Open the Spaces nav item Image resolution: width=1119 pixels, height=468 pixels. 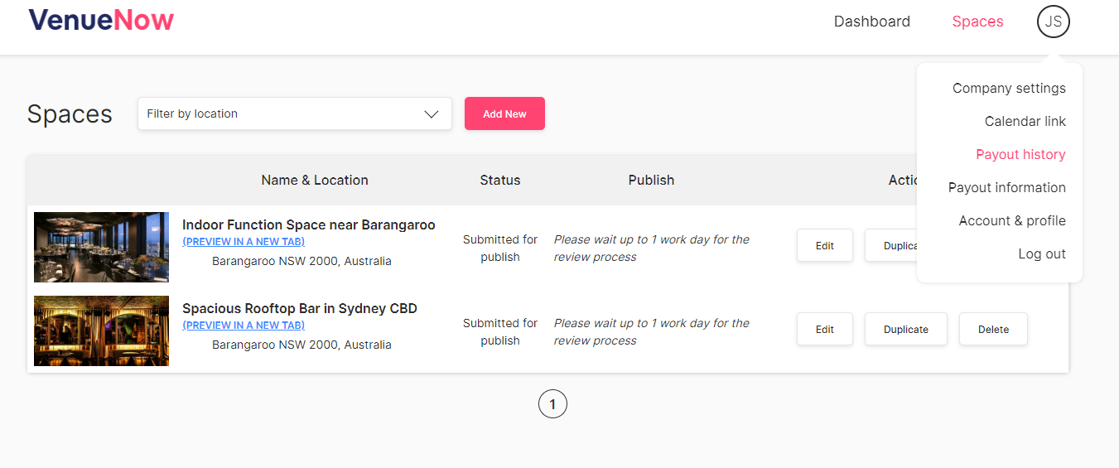[x=977, y=22]
